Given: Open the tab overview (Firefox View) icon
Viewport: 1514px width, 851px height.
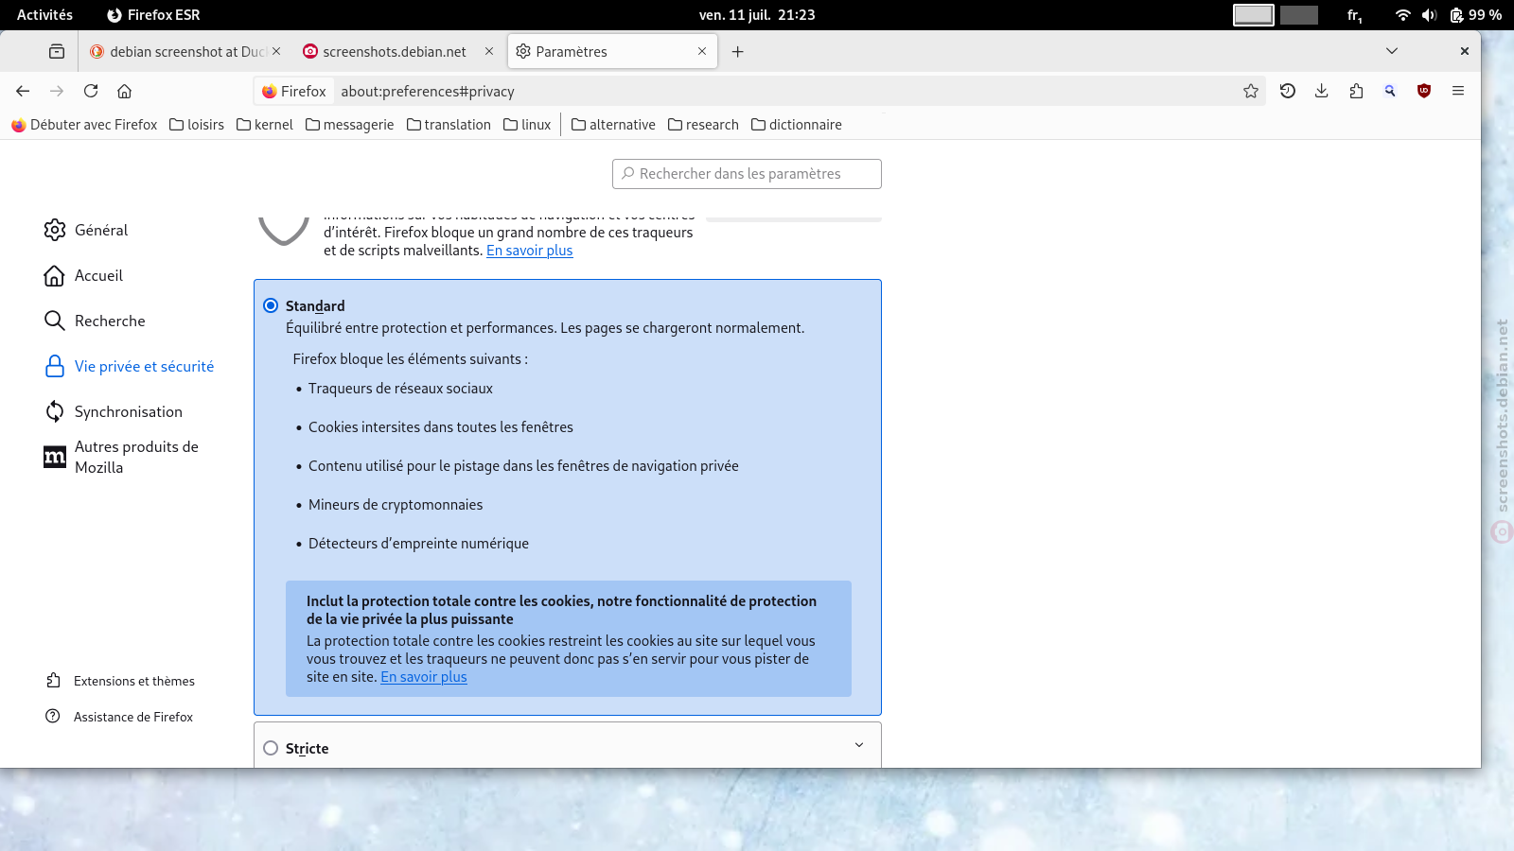Looking at the screenshot, I should coord(57,51).
